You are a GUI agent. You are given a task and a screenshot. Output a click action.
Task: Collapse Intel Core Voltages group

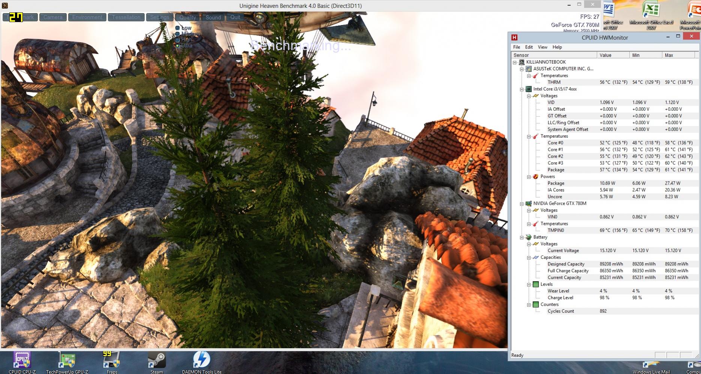tap(529, 96)
